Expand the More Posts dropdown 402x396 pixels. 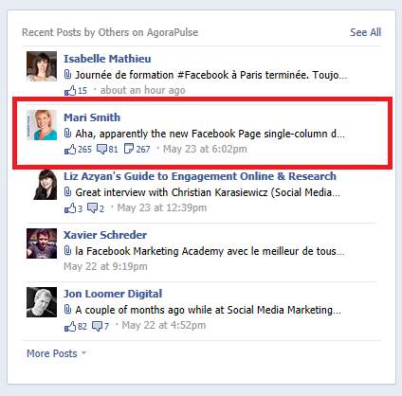[57, 353]
